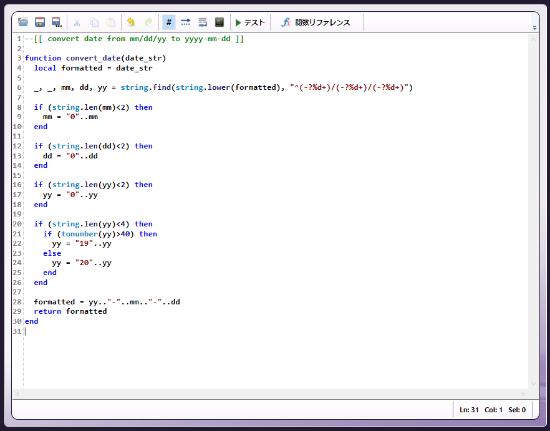Place cursor in the comment on line 1
The width and height of the screenshot is (550, 431).
tap(134, 39)
